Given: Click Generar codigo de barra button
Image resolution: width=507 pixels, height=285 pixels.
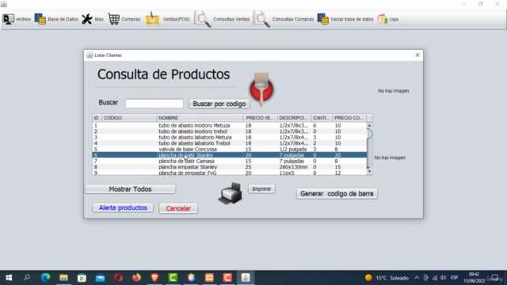Looking at the screenshot, I should (337, 193).
